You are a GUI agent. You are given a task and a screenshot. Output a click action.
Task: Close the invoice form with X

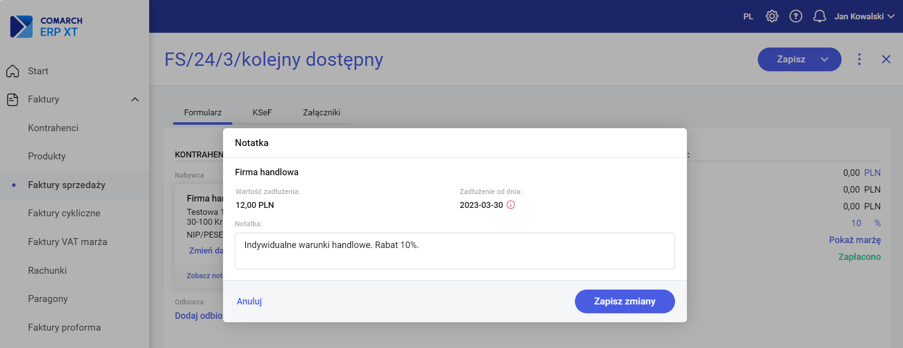(886, 59)
